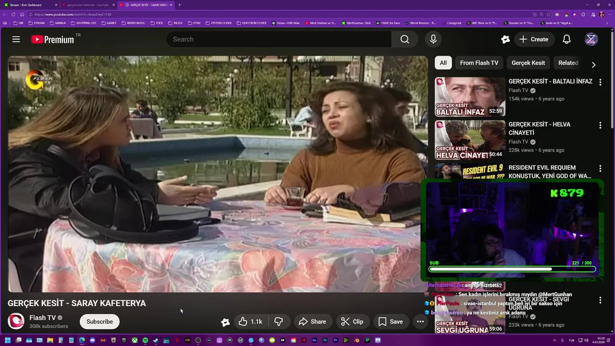
Task: Open Xbox app from the taskbar
Action: click(x=135, y=340)
